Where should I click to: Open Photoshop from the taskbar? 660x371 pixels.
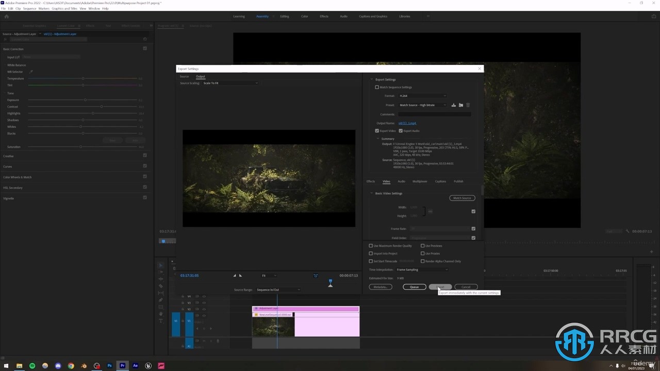(x=110, y=366)
